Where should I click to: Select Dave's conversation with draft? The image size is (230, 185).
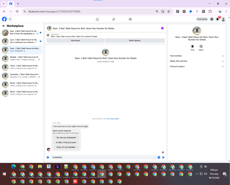[22, 50]
